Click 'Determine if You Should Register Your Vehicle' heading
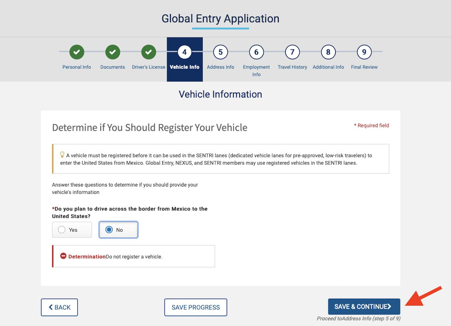Screen dimensions: 451x326 150,128
